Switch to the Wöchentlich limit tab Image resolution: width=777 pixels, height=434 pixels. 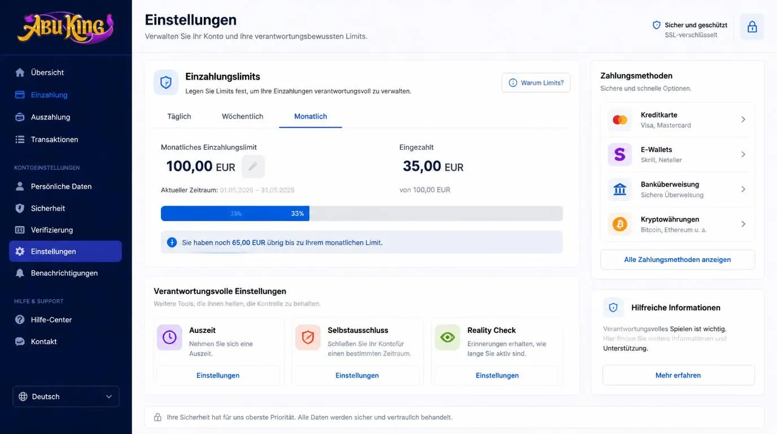(242, 116)
